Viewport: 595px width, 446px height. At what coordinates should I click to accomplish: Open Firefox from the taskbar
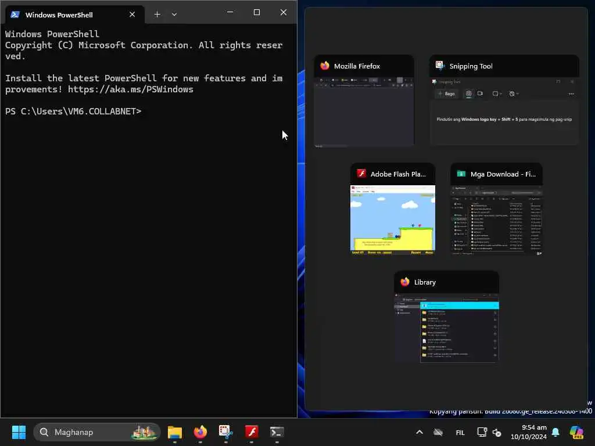[200, 432]
